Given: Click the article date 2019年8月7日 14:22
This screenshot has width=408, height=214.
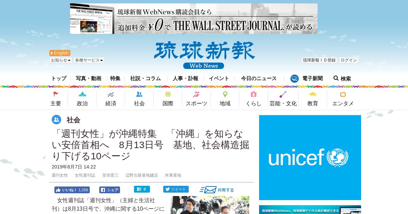Looking at the screenshot, I should tap(74, 167).
